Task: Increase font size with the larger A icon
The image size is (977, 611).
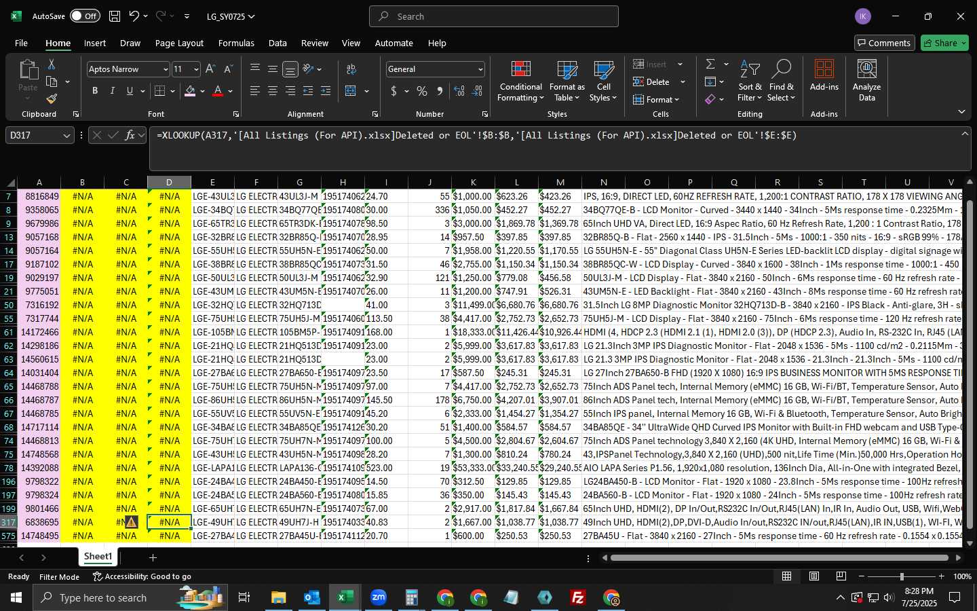Action: [210, 69]
